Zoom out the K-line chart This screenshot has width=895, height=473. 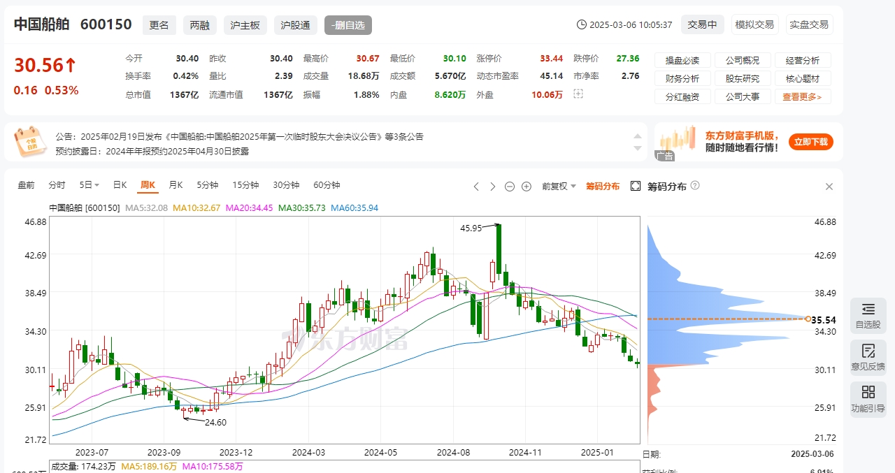[x=509, y=186]
